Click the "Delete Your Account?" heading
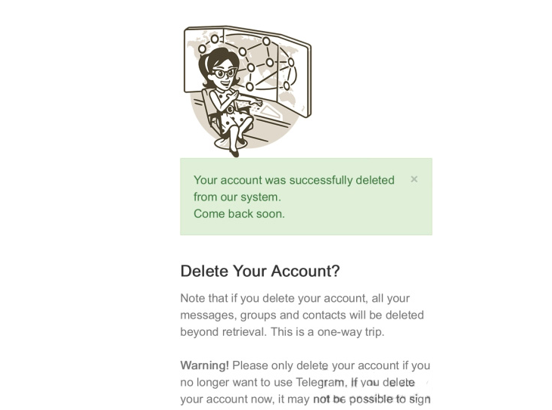Viewport: 552px width, 410px height. tap(260, 271)
